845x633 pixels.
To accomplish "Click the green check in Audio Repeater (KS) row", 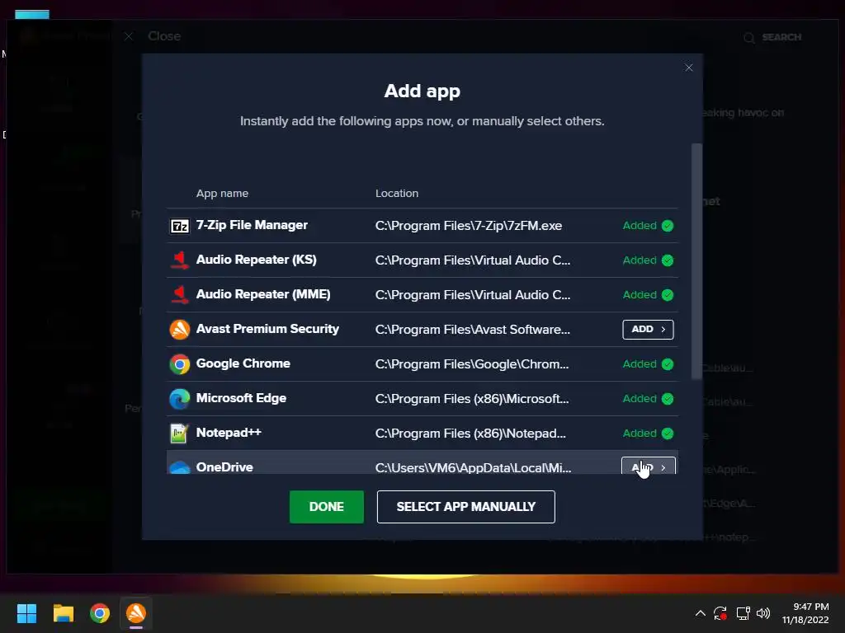I will pyautogui.click(x=667, y=260).
